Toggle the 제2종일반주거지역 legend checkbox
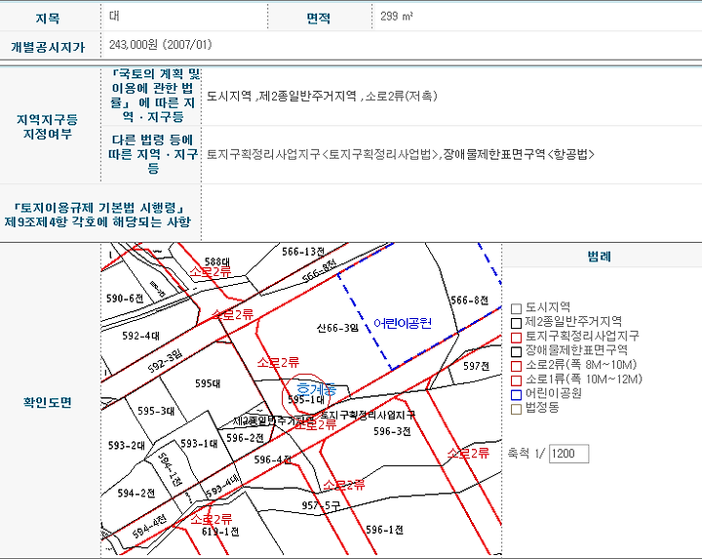Screen dimensions: 702x559 point(516,323)
